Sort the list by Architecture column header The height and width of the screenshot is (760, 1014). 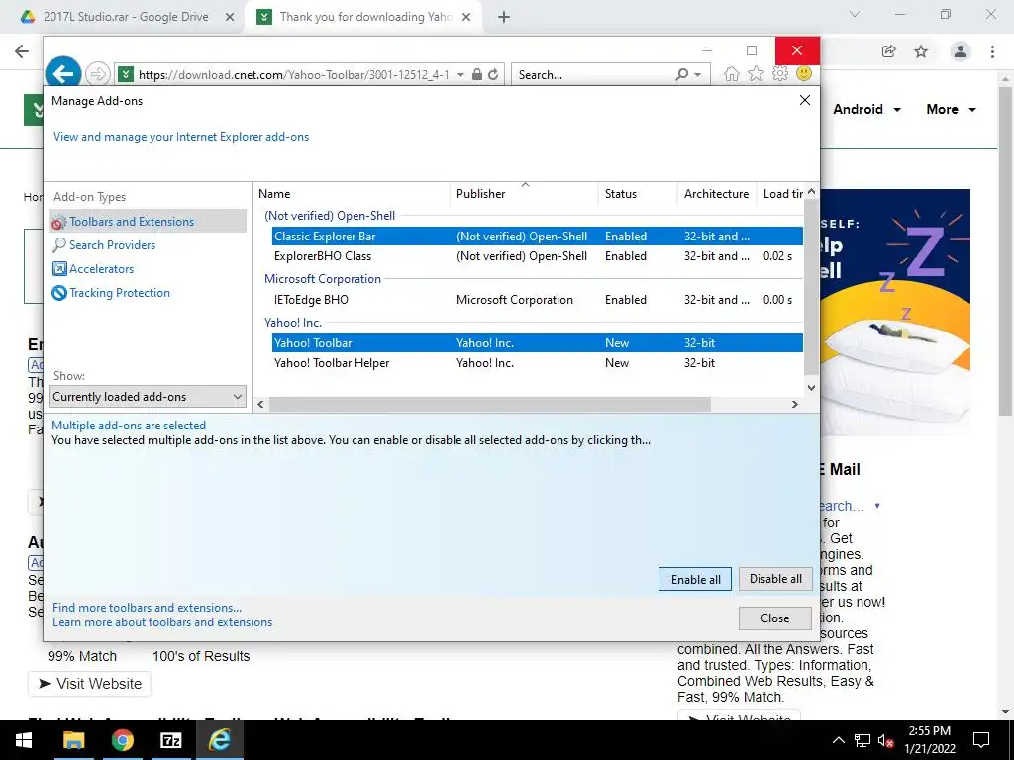717,194
